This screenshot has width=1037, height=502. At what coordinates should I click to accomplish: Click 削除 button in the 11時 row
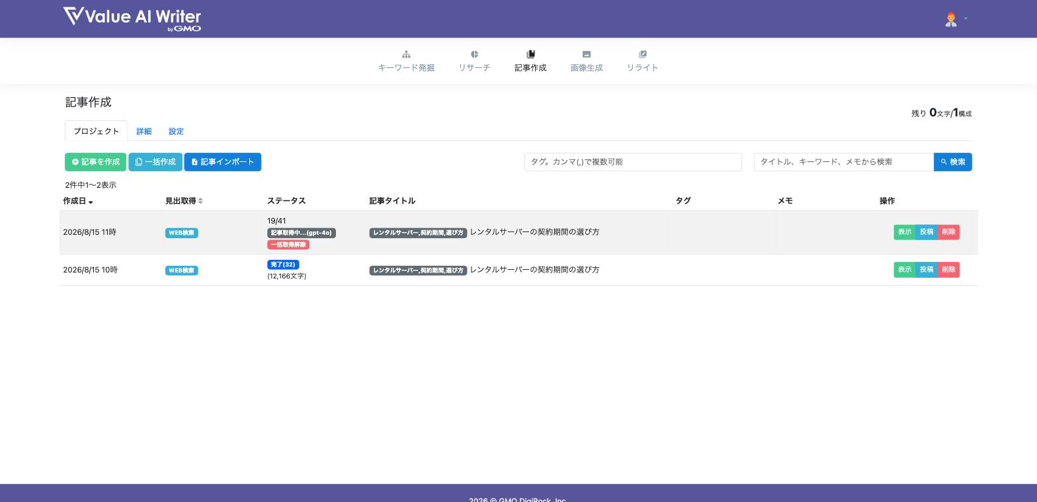pos(948,232)
